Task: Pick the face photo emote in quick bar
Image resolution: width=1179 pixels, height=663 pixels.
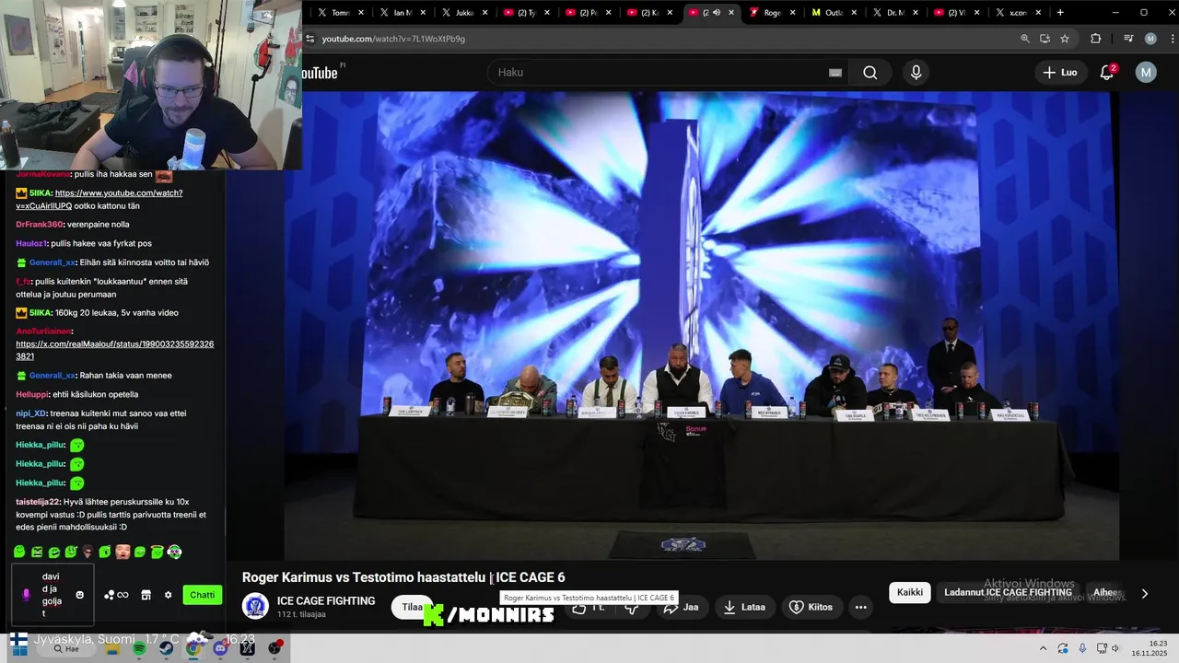Action: point(123,552)
